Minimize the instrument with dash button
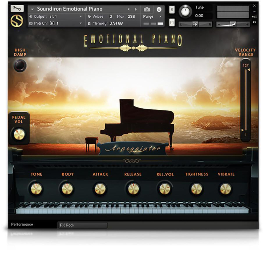Viewport: 265px width, 257px height. 254,11
